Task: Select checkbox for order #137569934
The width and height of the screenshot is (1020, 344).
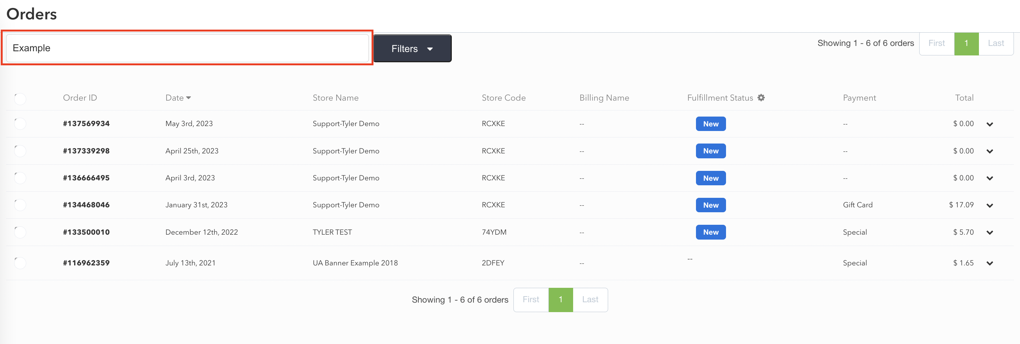Action: point(20,124)
